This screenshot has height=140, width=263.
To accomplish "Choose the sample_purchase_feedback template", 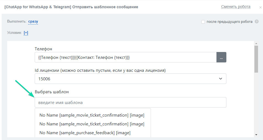I will coord(85,133).
